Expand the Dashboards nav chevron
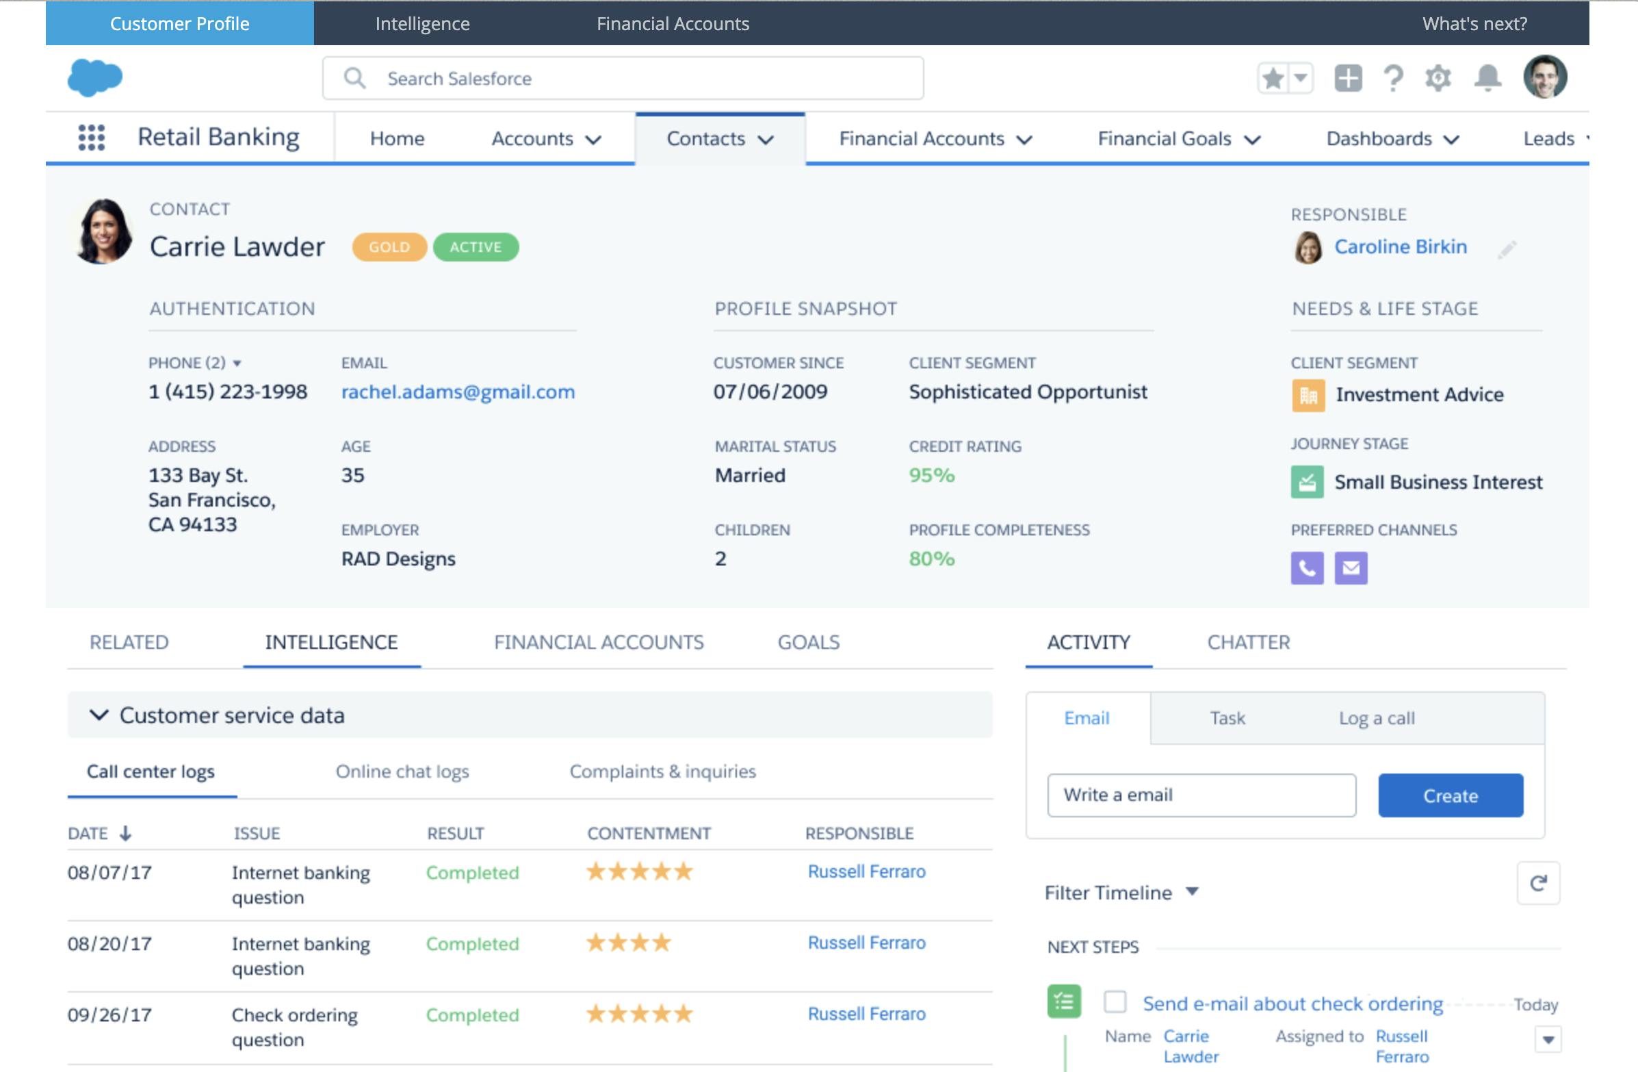Image resolution: width=1638 pixels, height=1072 pixels. point(1451,140)
